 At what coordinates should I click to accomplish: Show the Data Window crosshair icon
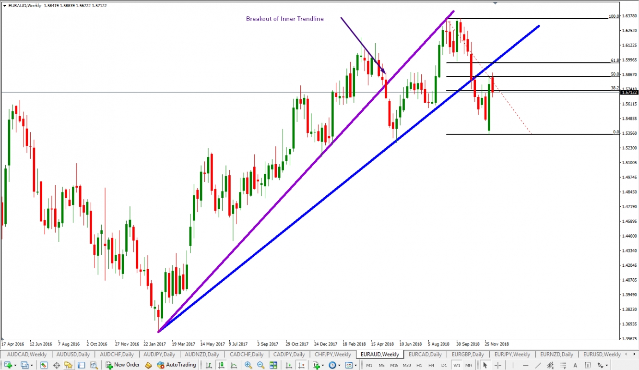[57, 365]
